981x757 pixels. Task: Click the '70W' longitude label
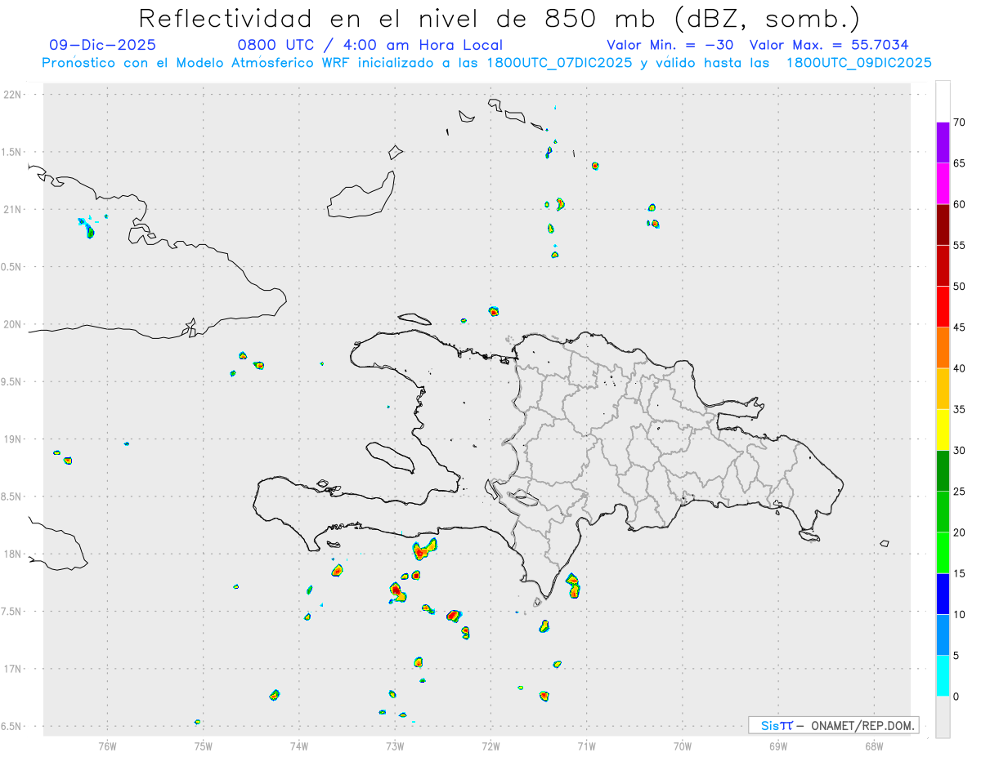683,746
